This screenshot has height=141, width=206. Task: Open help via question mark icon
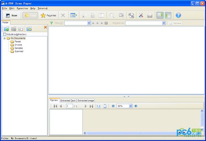pyautogui.click(x=178, y=15)
